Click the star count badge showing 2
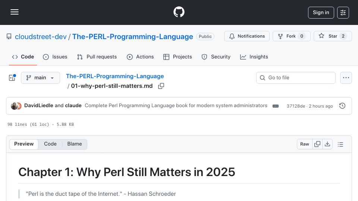 343,36
